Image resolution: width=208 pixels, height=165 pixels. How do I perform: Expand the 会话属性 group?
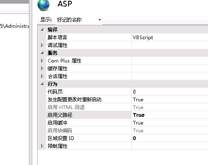point(42,76)
